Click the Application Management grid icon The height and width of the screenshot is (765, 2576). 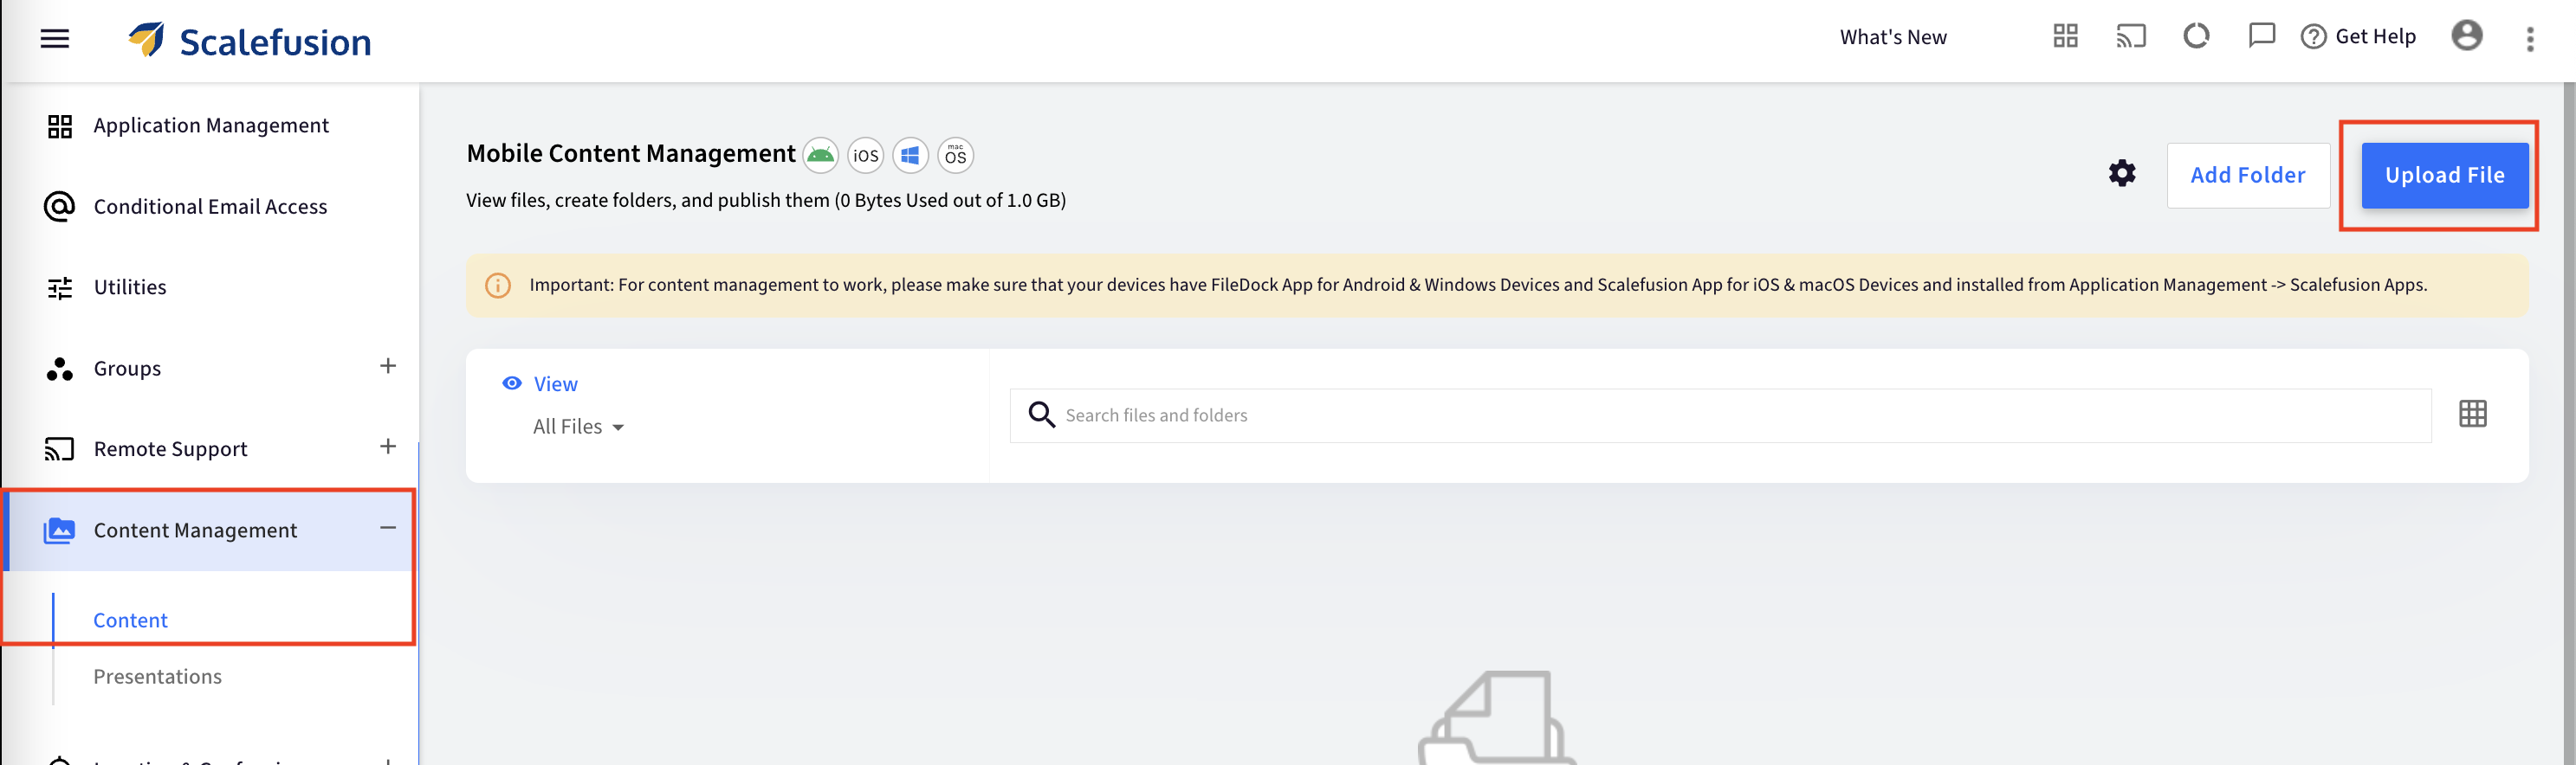[60, 127]
